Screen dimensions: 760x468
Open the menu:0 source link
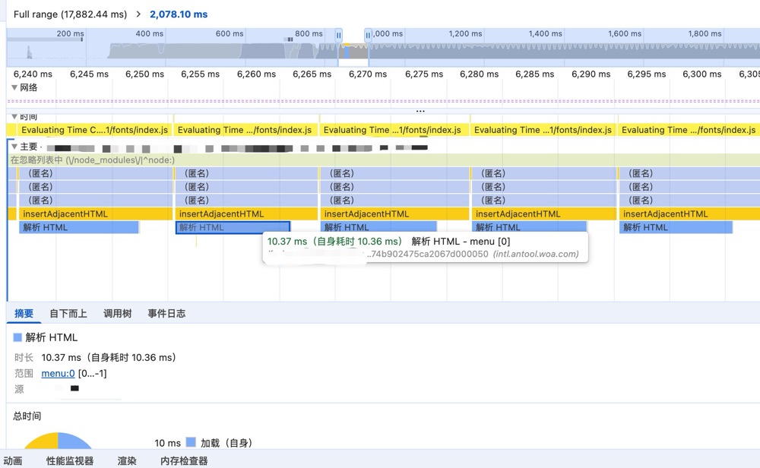click(x=58, y=373)
